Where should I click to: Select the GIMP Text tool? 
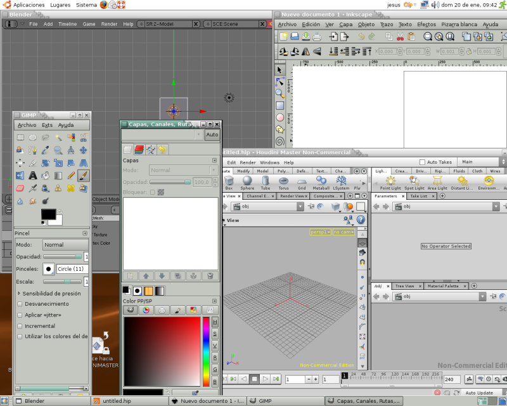(33, 176)
